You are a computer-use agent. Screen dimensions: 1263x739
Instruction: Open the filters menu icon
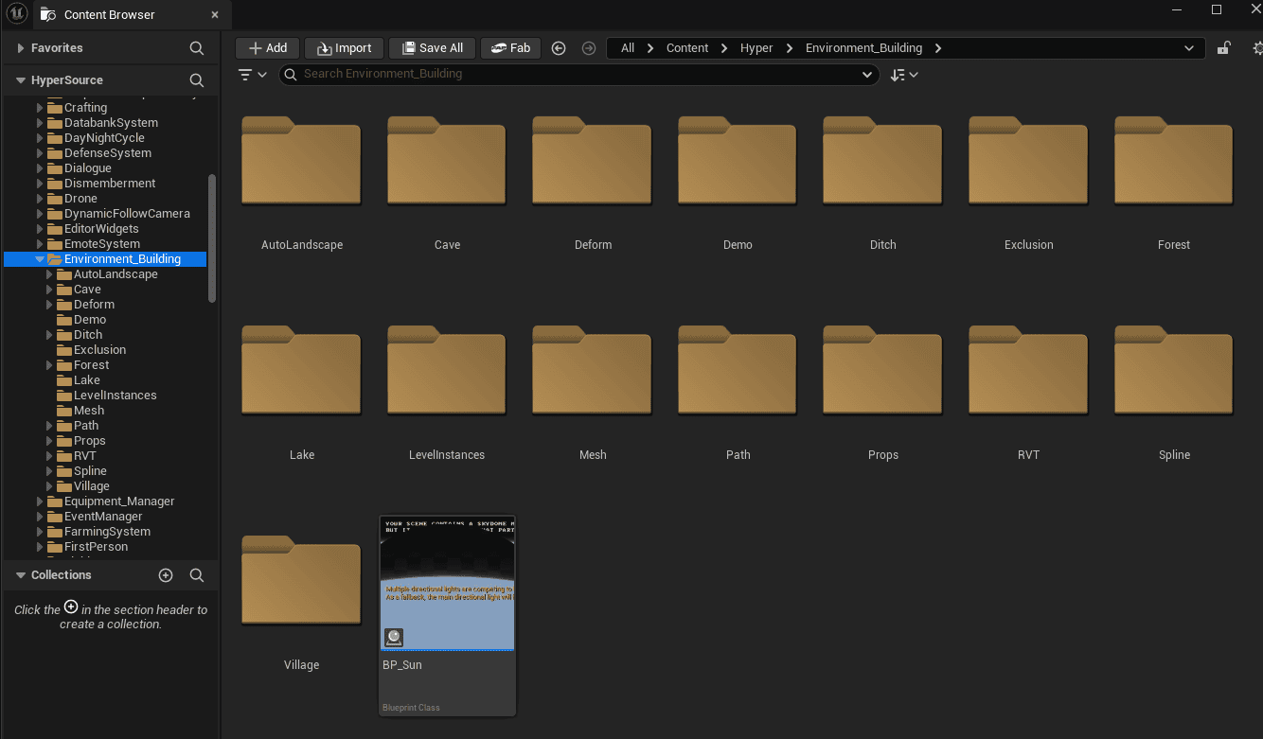click(253, 75)
